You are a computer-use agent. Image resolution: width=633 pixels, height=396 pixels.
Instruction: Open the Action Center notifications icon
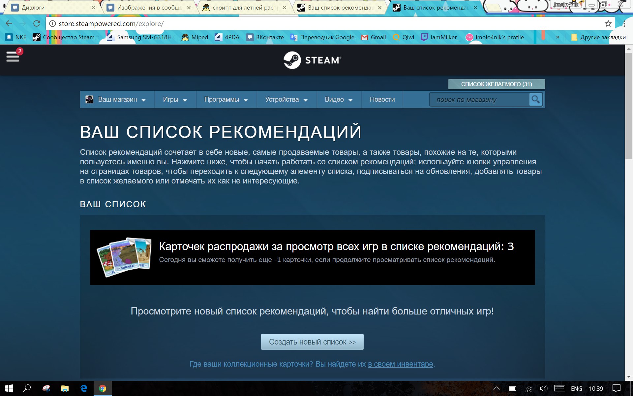pyautogui.click(x=616, y=388)
